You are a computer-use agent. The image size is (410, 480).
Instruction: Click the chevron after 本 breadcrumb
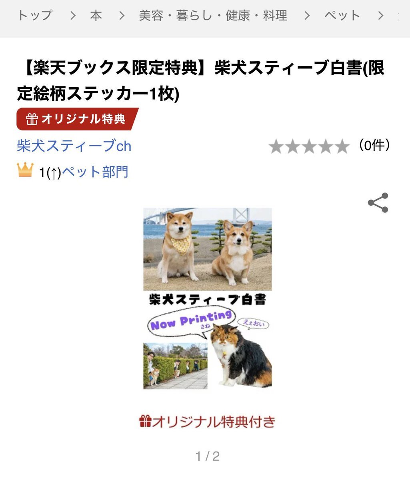(x=122, y=16)
